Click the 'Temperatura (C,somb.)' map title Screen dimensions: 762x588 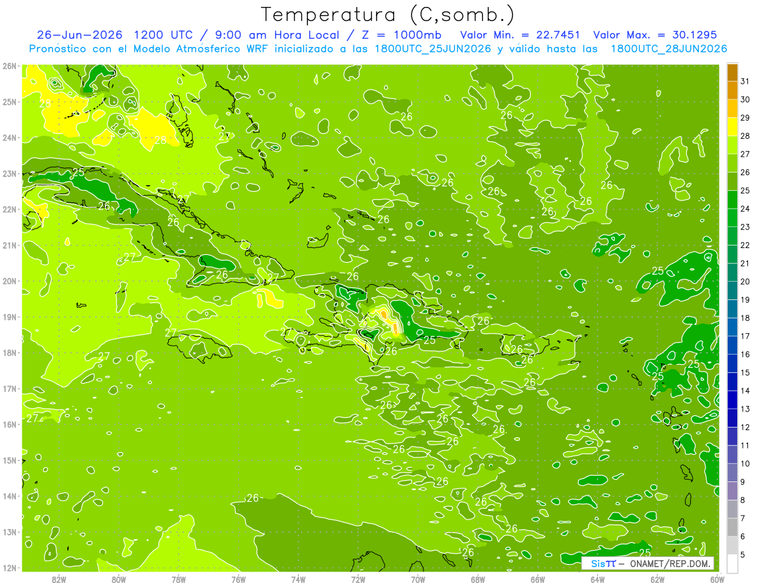pyautogui.click(x=388, y=15)
